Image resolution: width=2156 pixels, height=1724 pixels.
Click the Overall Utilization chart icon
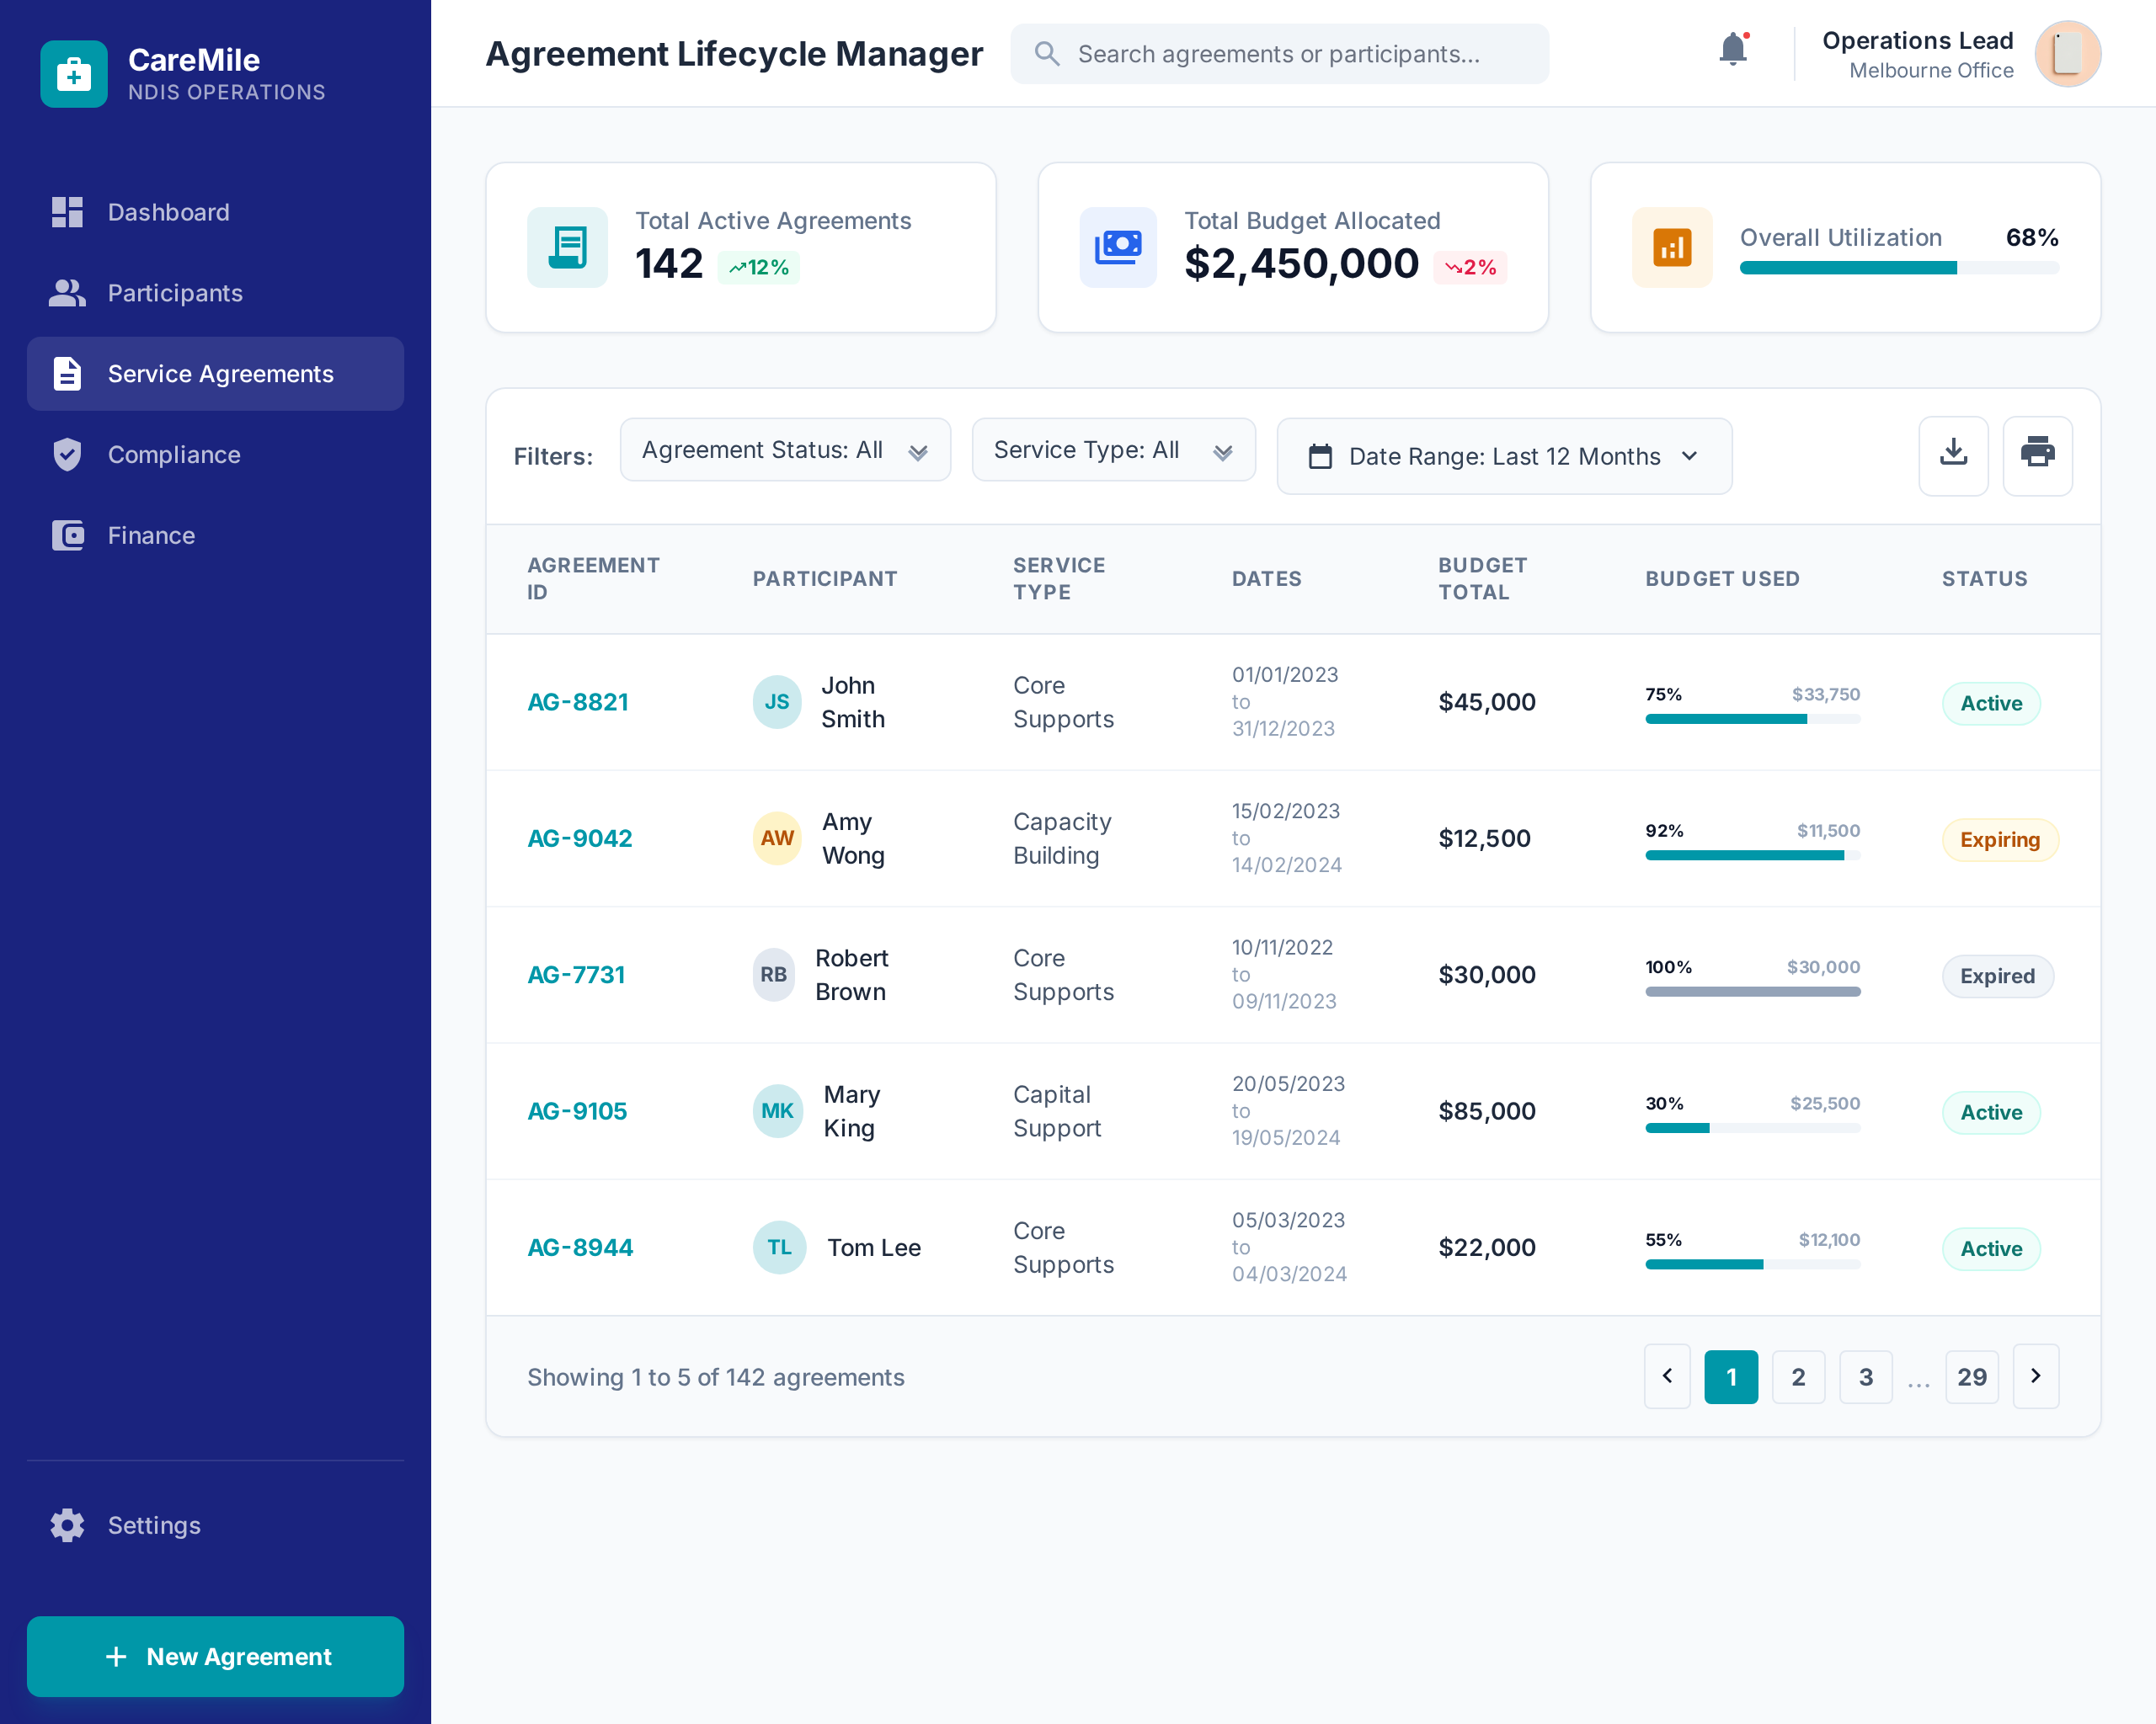(1671, 247)
